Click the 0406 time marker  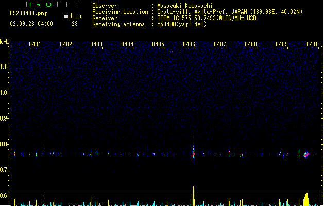coord(189,44)
